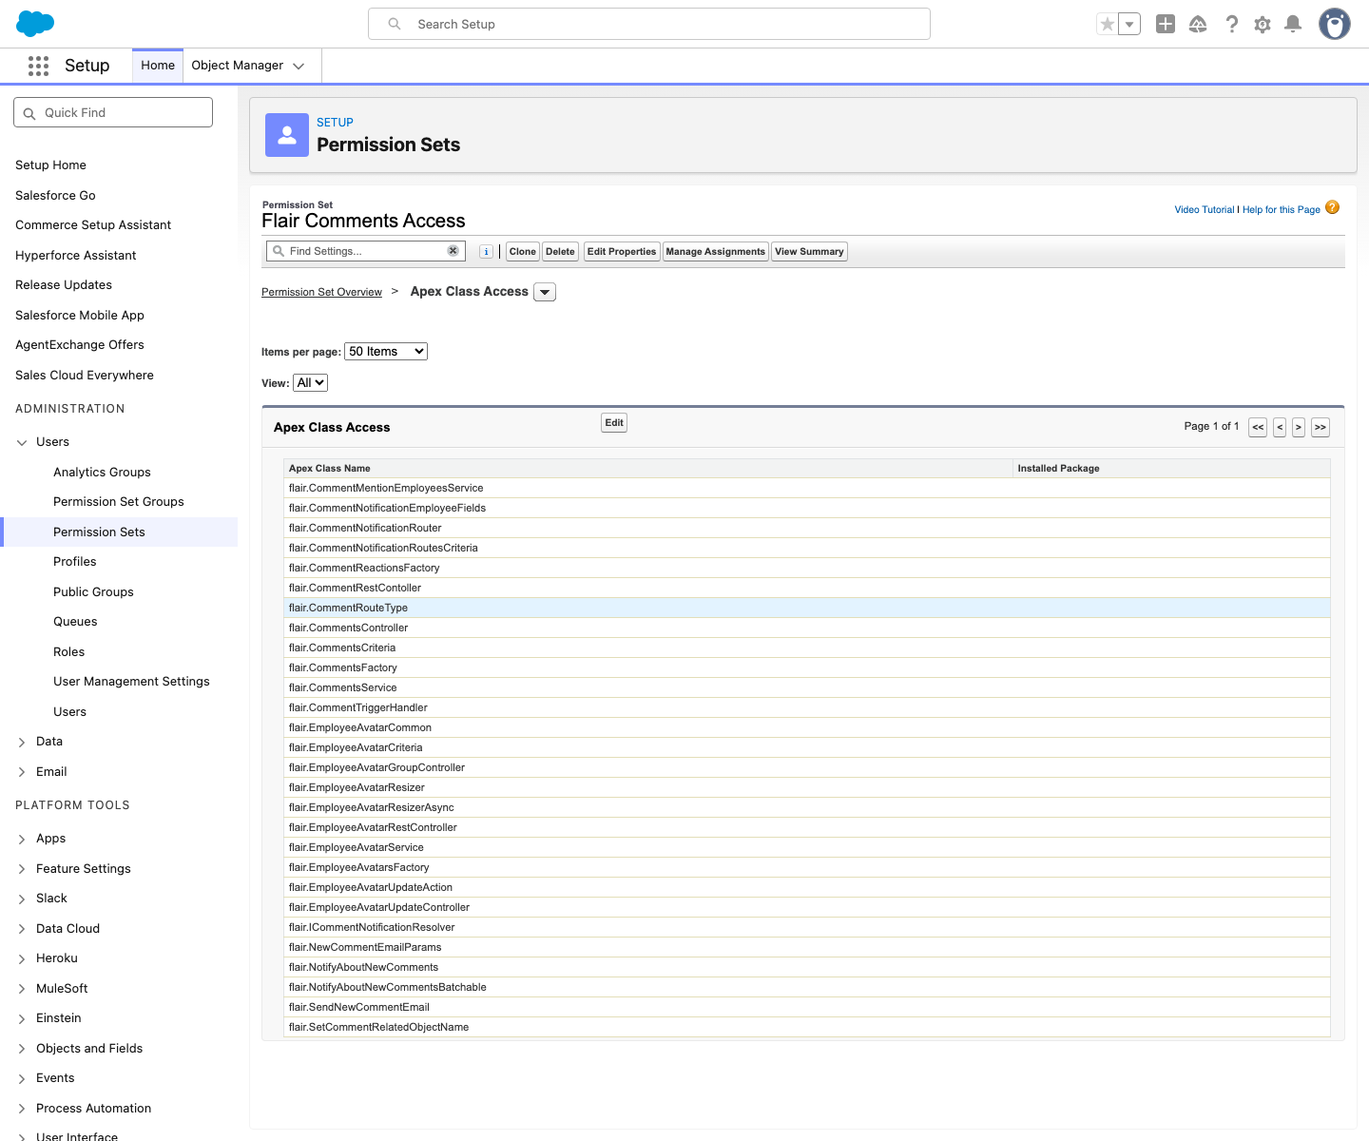Open Permission Set Groups in sidebar
1369x1141 pixels.
pyautogui.click(x=119, y=502)
